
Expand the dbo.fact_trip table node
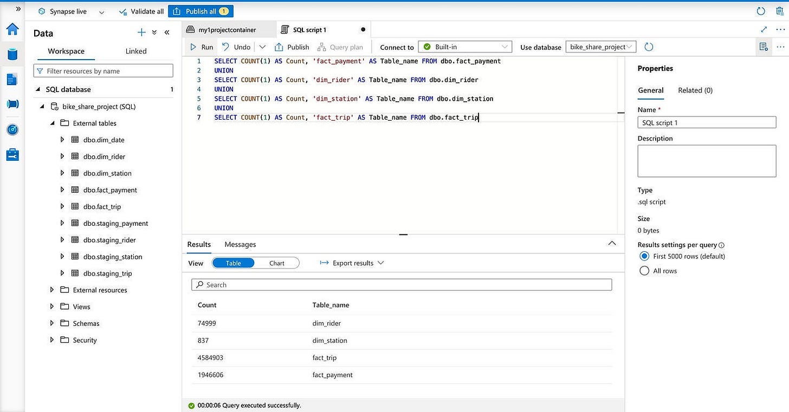click(x=62, y=207)
